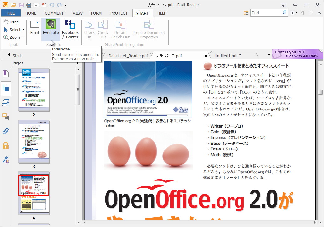324x227 pixels.
Task: Switch to the COMMENT ribbon tab
Action: (54, 13)
